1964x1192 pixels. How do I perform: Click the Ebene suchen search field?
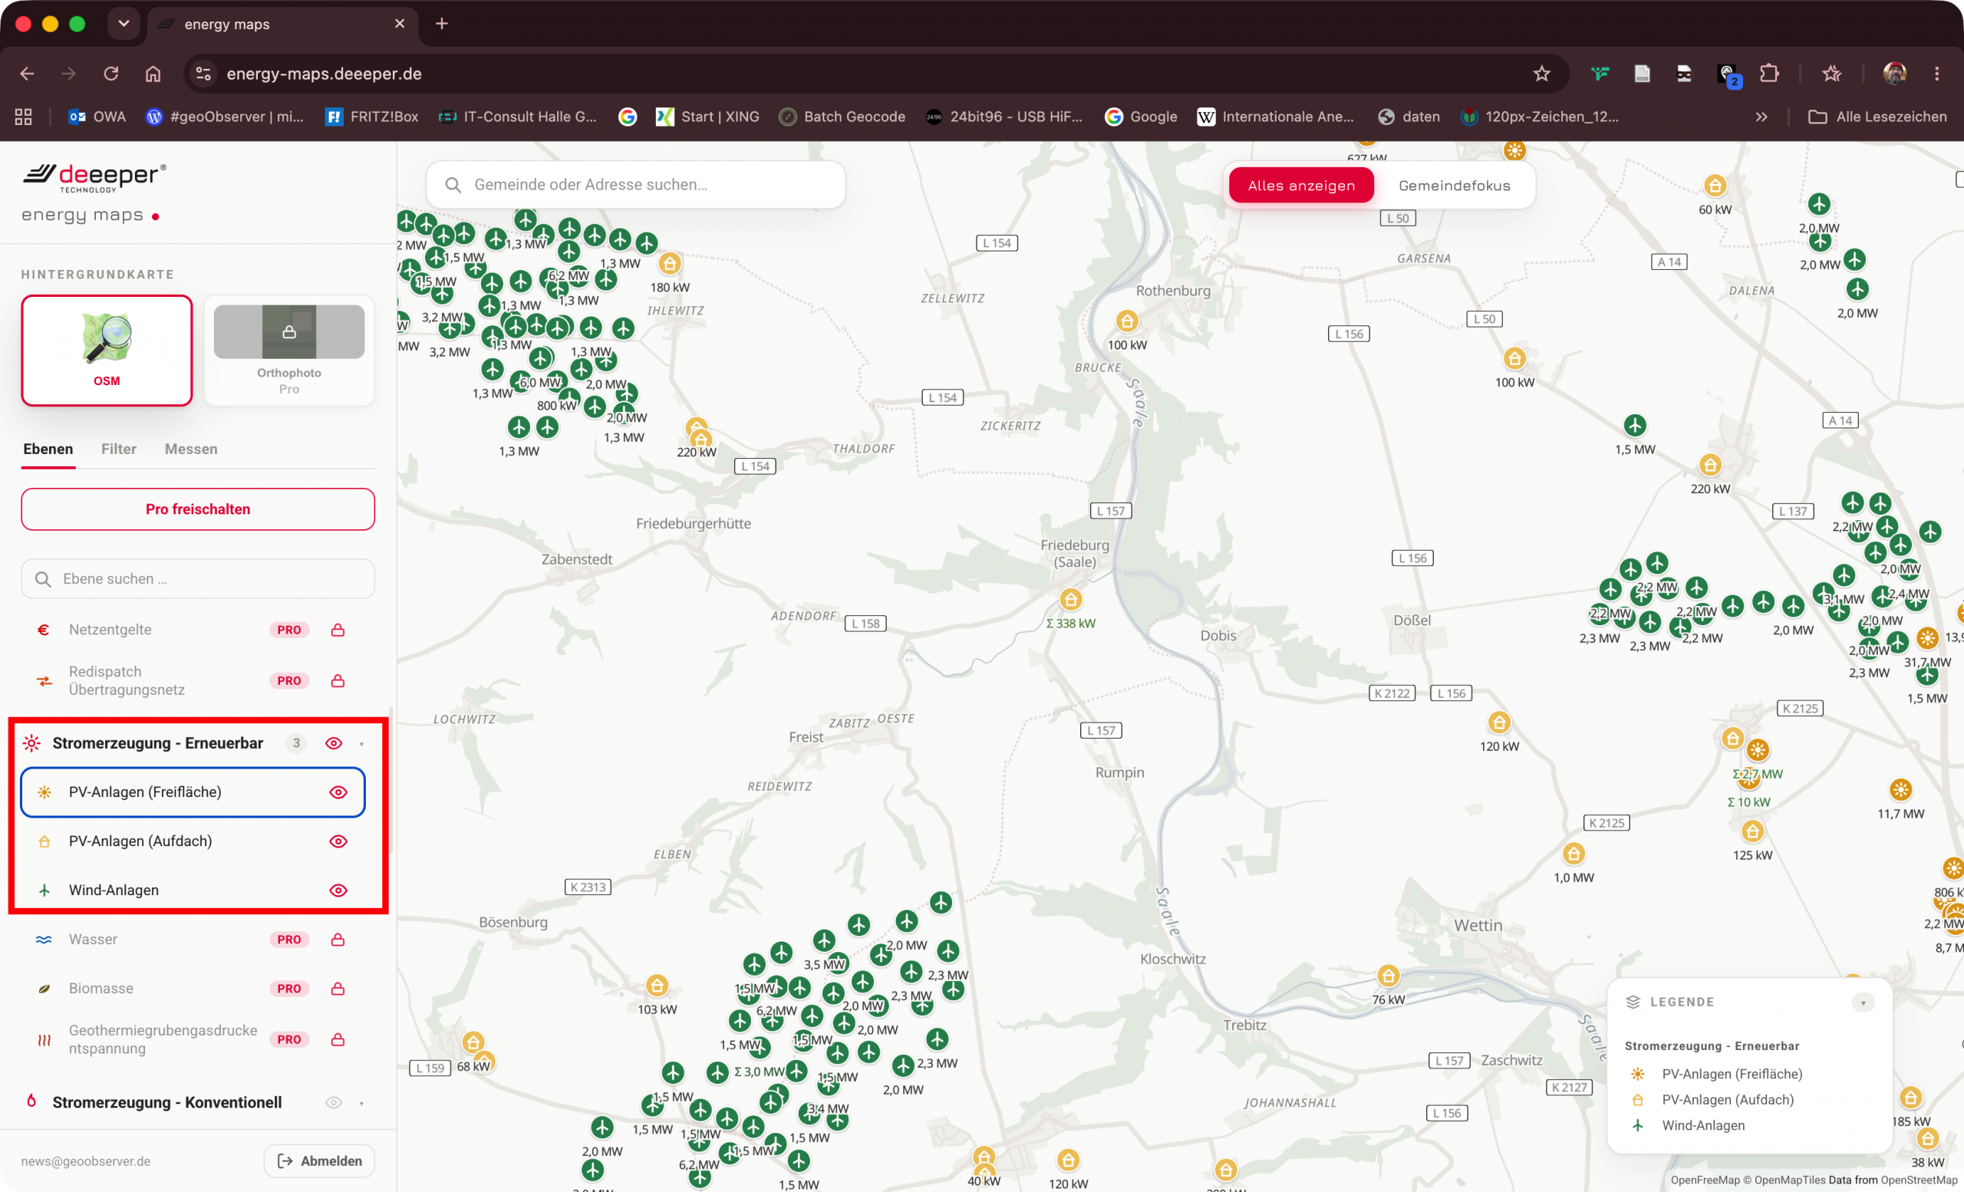click(198, 579)
